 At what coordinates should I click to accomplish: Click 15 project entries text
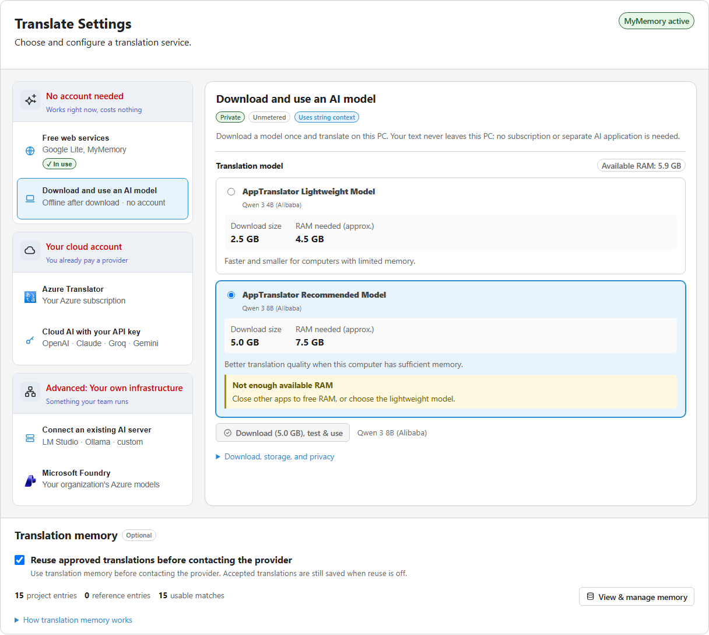click(45, 595)
